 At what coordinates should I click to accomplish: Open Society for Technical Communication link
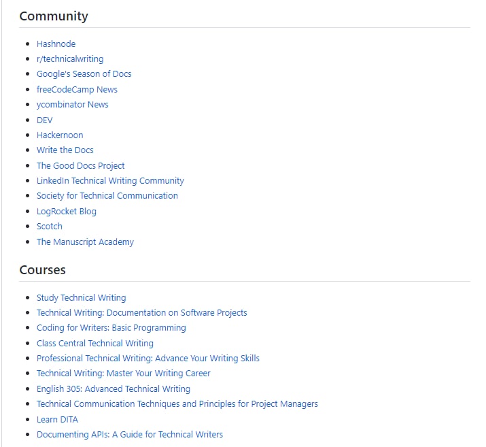(107, 196)
